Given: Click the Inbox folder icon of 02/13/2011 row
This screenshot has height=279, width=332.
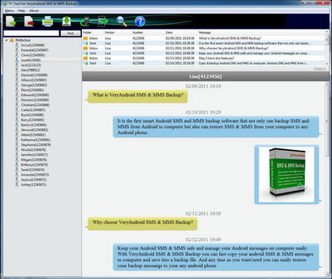Looking at the screenshot, I should (x=85, y=58).
